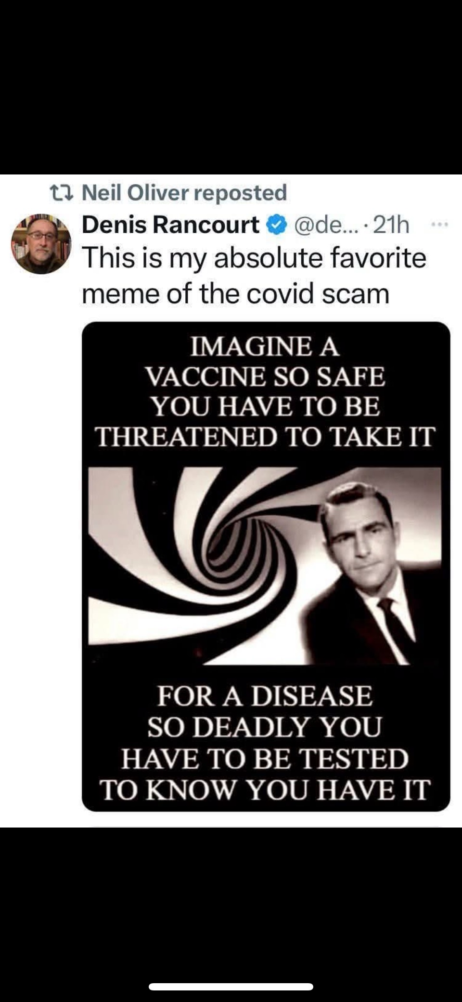Click the text "This is my absolute favorite"
Viewport: 462px width, 1002px height.
tap(254, 258)
